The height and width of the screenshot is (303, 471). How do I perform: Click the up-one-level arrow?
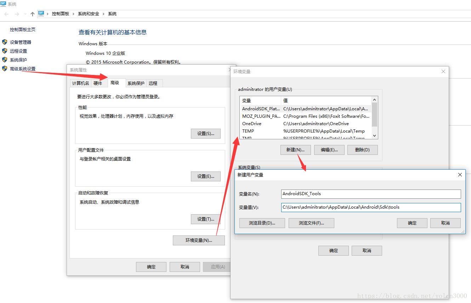pos(32,14)
